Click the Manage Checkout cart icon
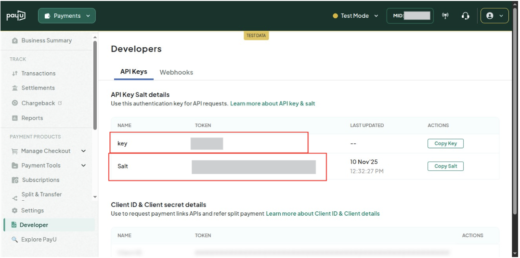 tap(14, 151)
